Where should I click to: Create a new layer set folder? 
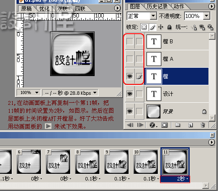[177, 125]
